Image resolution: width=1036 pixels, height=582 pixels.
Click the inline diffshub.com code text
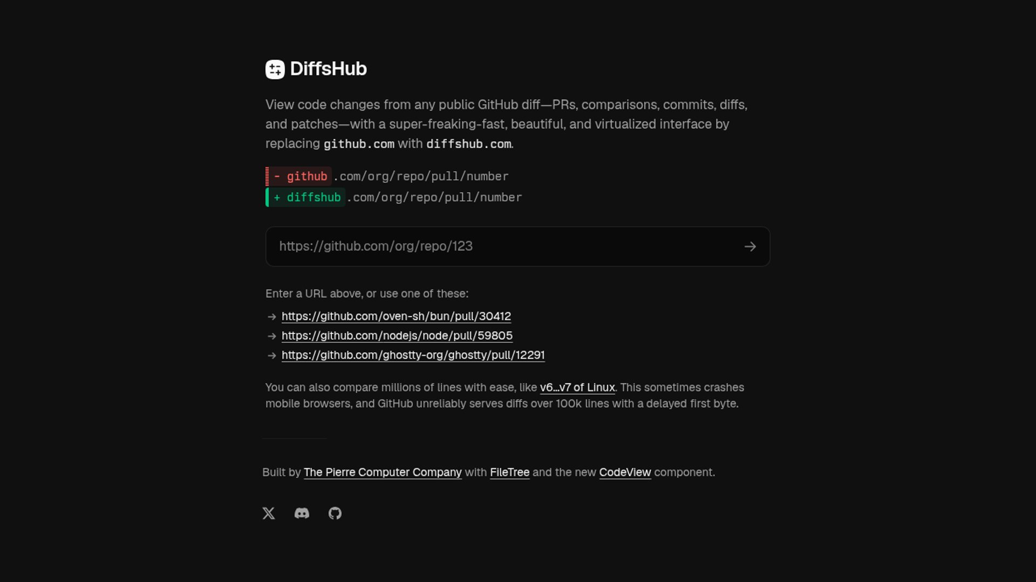pos(468,144)
